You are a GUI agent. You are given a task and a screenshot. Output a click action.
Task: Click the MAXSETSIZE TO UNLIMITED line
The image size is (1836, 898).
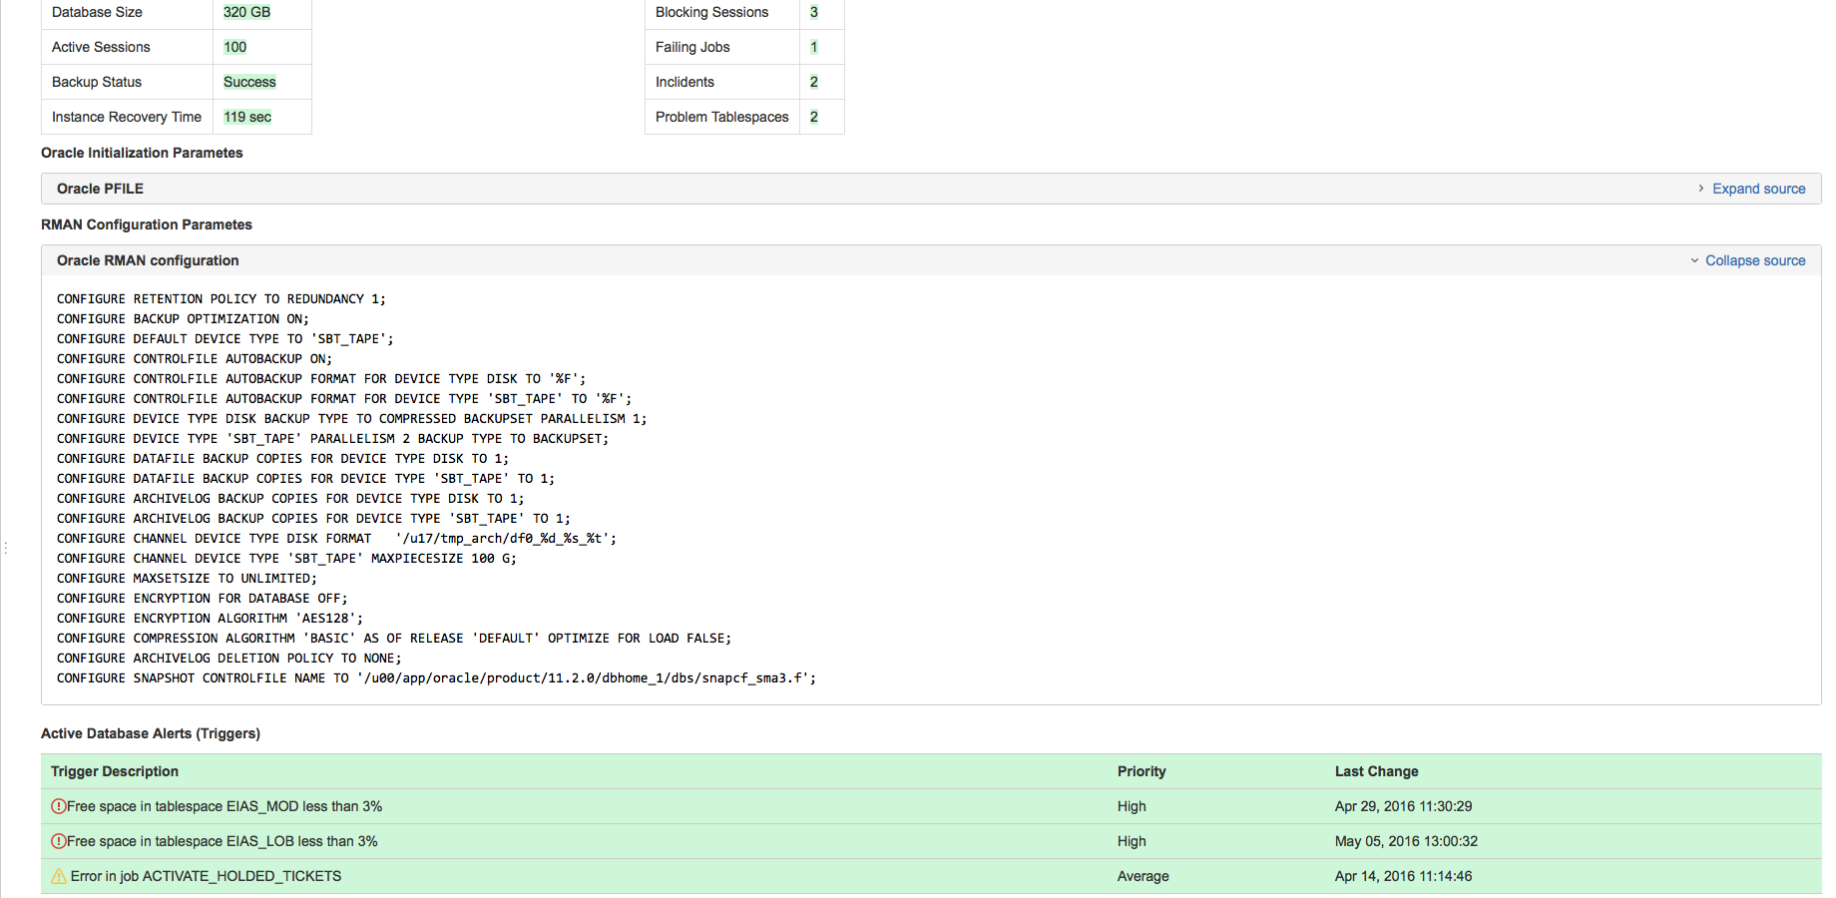tap(187, 579)
